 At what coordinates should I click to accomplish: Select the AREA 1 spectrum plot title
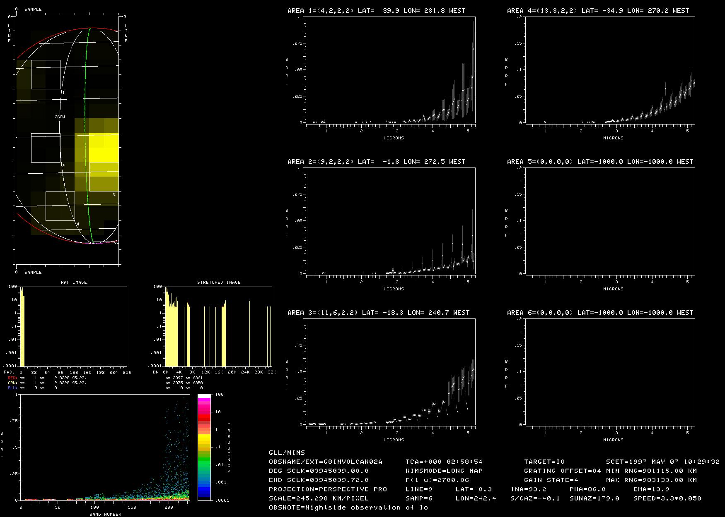point(376,11)
